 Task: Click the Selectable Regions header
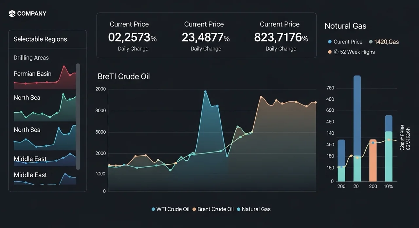point(40,39)
